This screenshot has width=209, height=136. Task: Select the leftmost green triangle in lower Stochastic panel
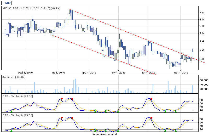coord(11,130)
